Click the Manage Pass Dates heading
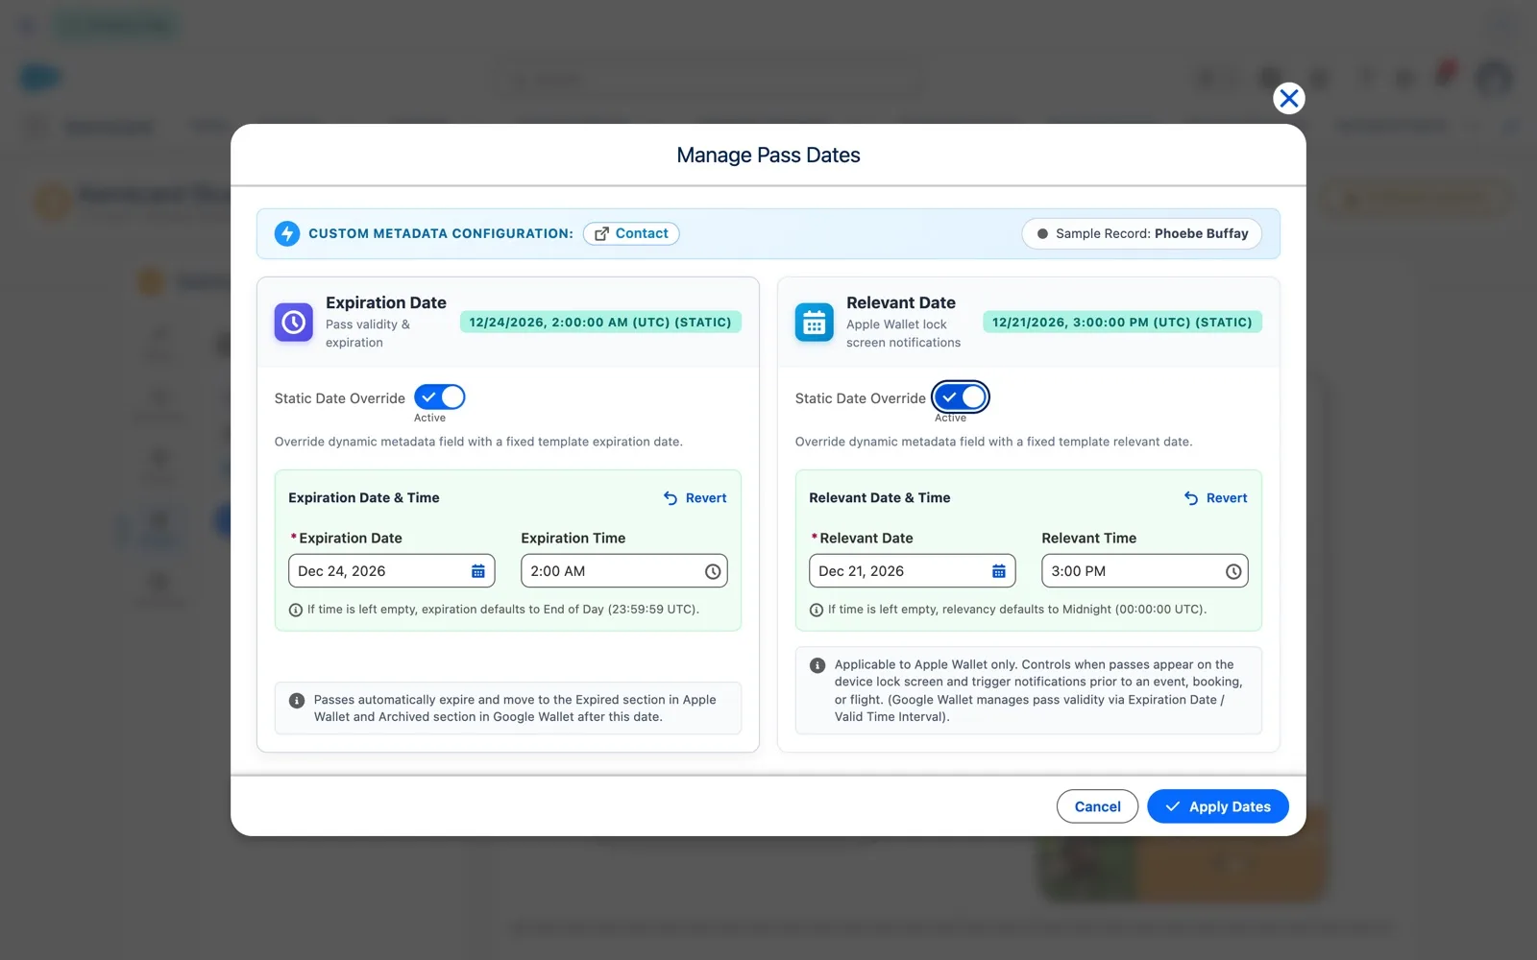Viewport: 1537px width, 960px height. tap(768, 155)
